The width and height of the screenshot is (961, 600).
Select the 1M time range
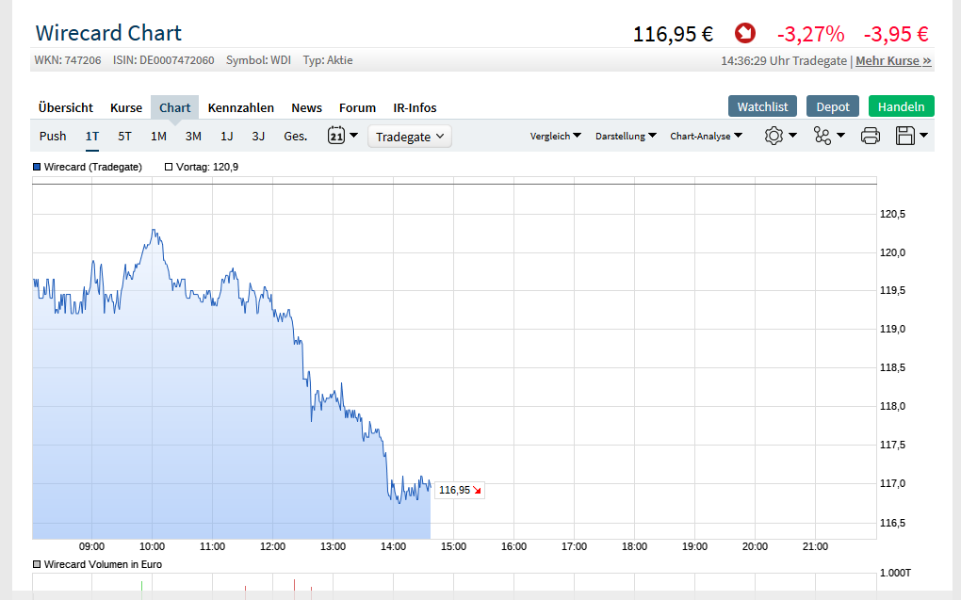pyautogui.click(x=158, y=136)
